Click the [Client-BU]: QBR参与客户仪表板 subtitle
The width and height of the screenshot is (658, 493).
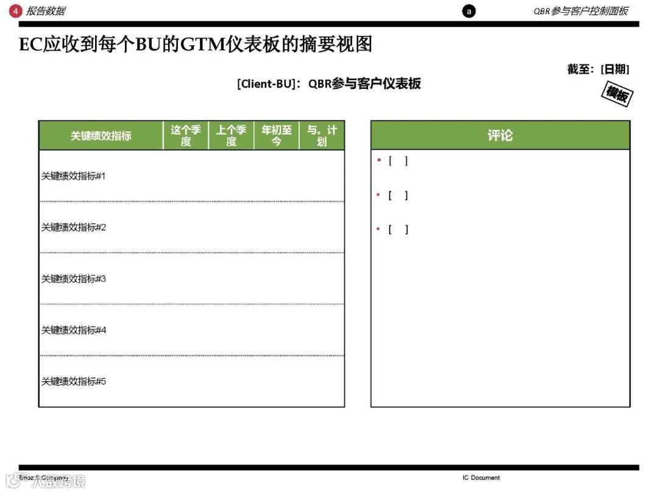point(328,83)
